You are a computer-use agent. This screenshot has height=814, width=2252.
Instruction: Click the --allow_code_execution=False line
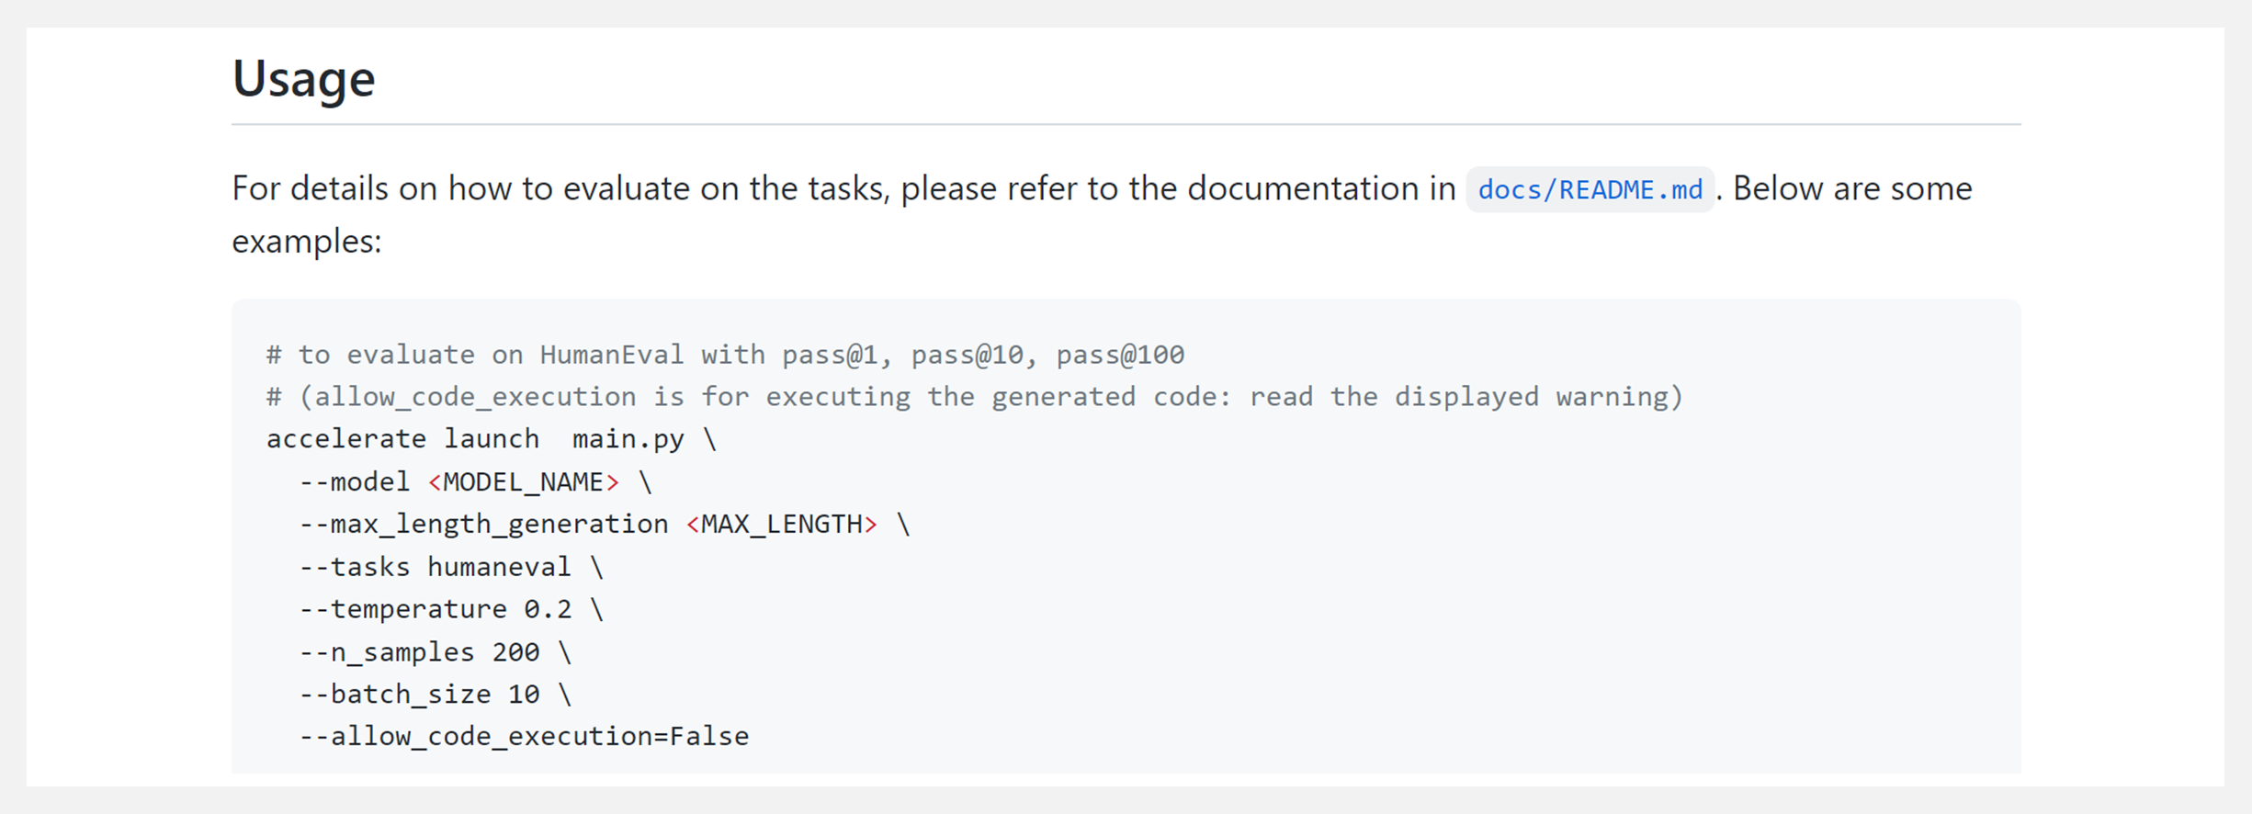click(x=525, y=737)
